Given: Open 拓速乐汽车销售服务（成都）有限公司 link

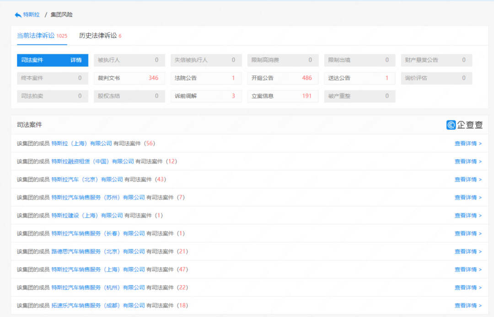Looking at the screenshot, I should pos(98,306).
